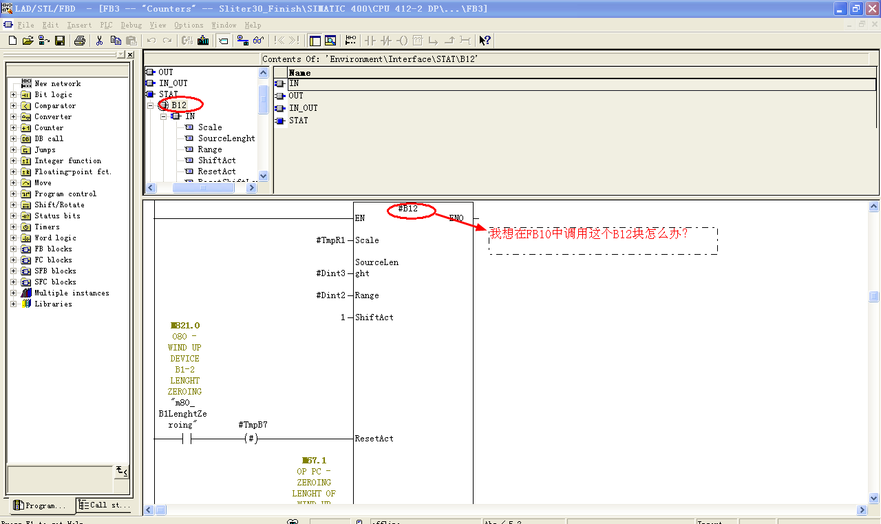The height and width of the screenshot is (524, 881).
Task: Click the context Help arrow icon
Action: (485, 41)
